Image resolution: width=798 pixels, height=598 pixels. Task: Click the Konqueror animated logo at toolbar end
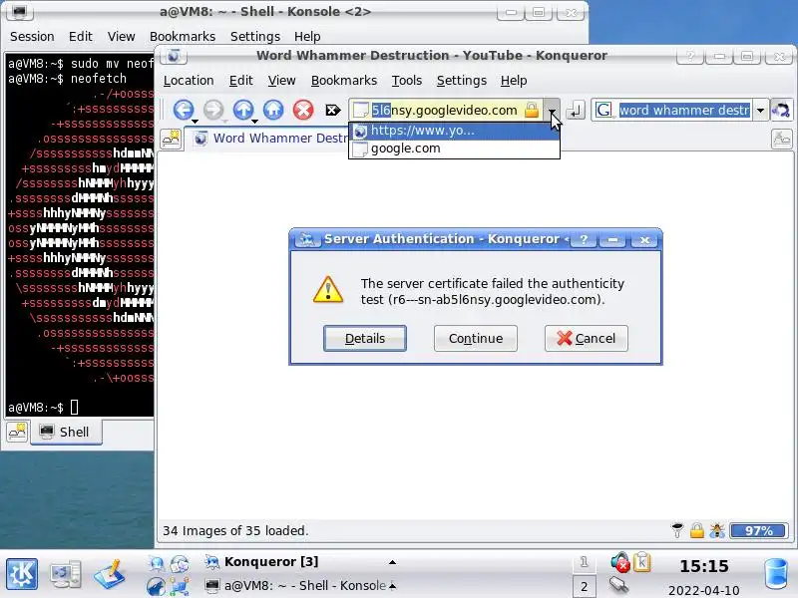click(781, 110)
